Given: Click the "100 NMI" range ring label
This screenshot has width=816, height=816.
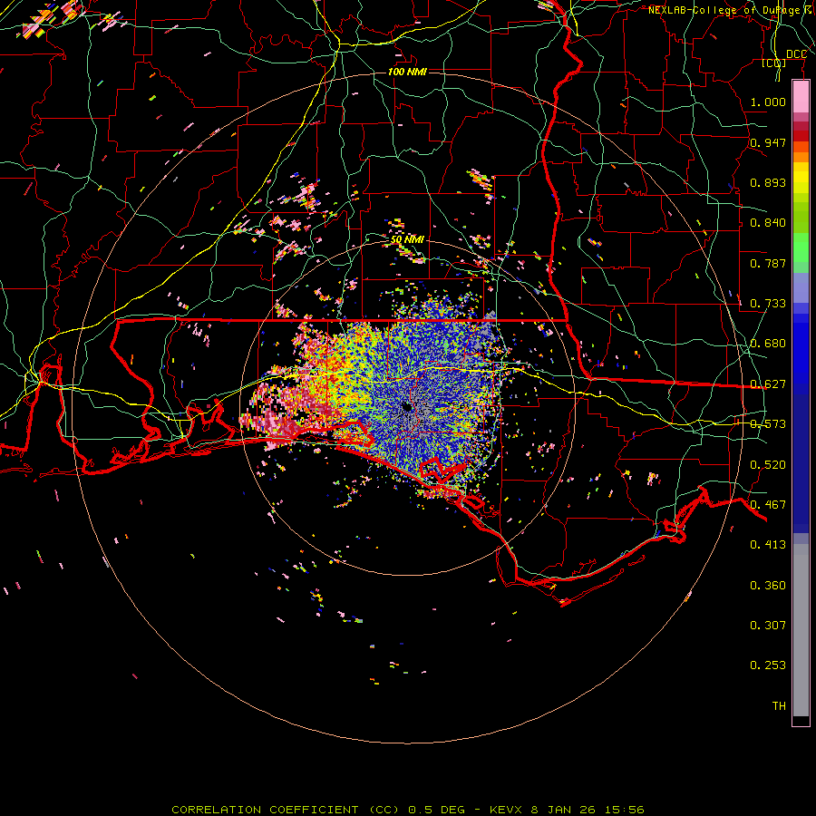Looking at the screenshot, I should click(x=407, y=72).
